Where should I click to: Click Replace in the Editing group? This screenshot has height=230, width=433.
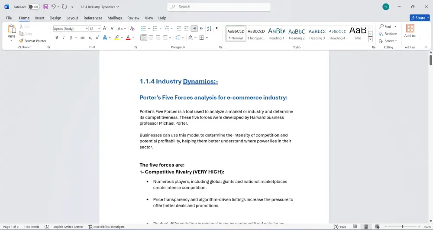click(x=388, y=34)
